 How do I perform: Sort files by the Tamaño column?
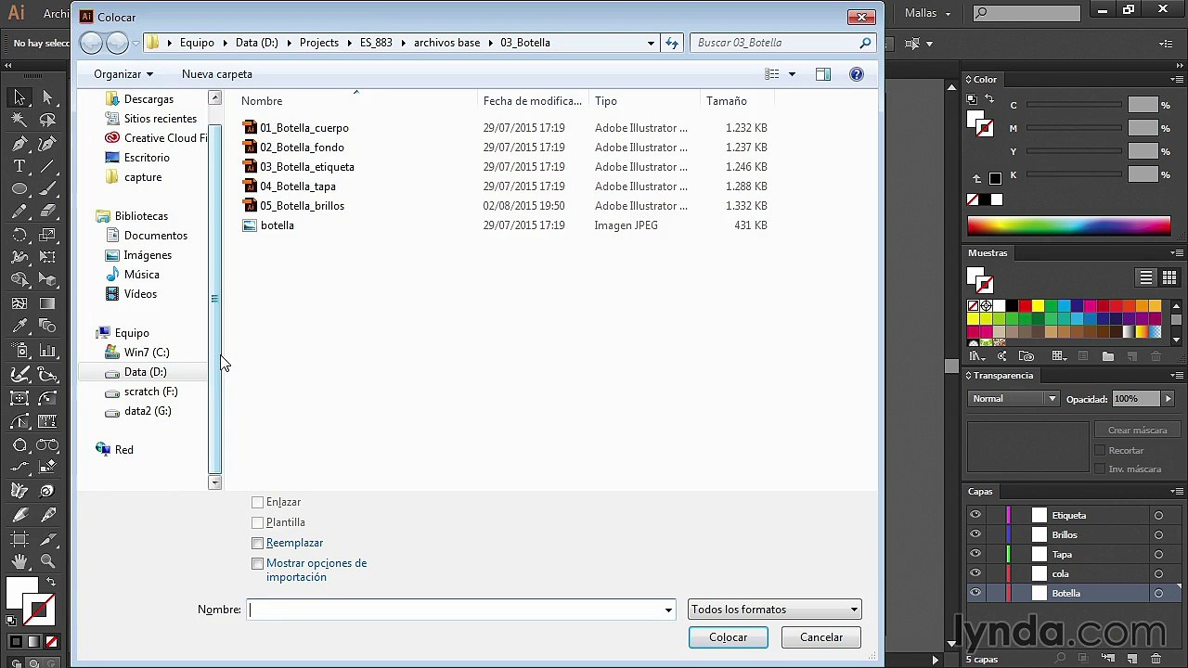click(737, 101)
